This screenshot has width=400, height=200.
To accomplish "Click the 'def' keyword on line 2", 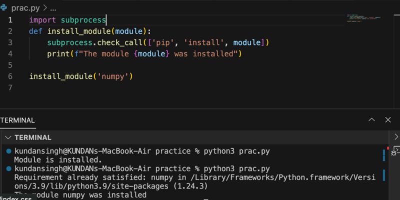I will [35, 31].
